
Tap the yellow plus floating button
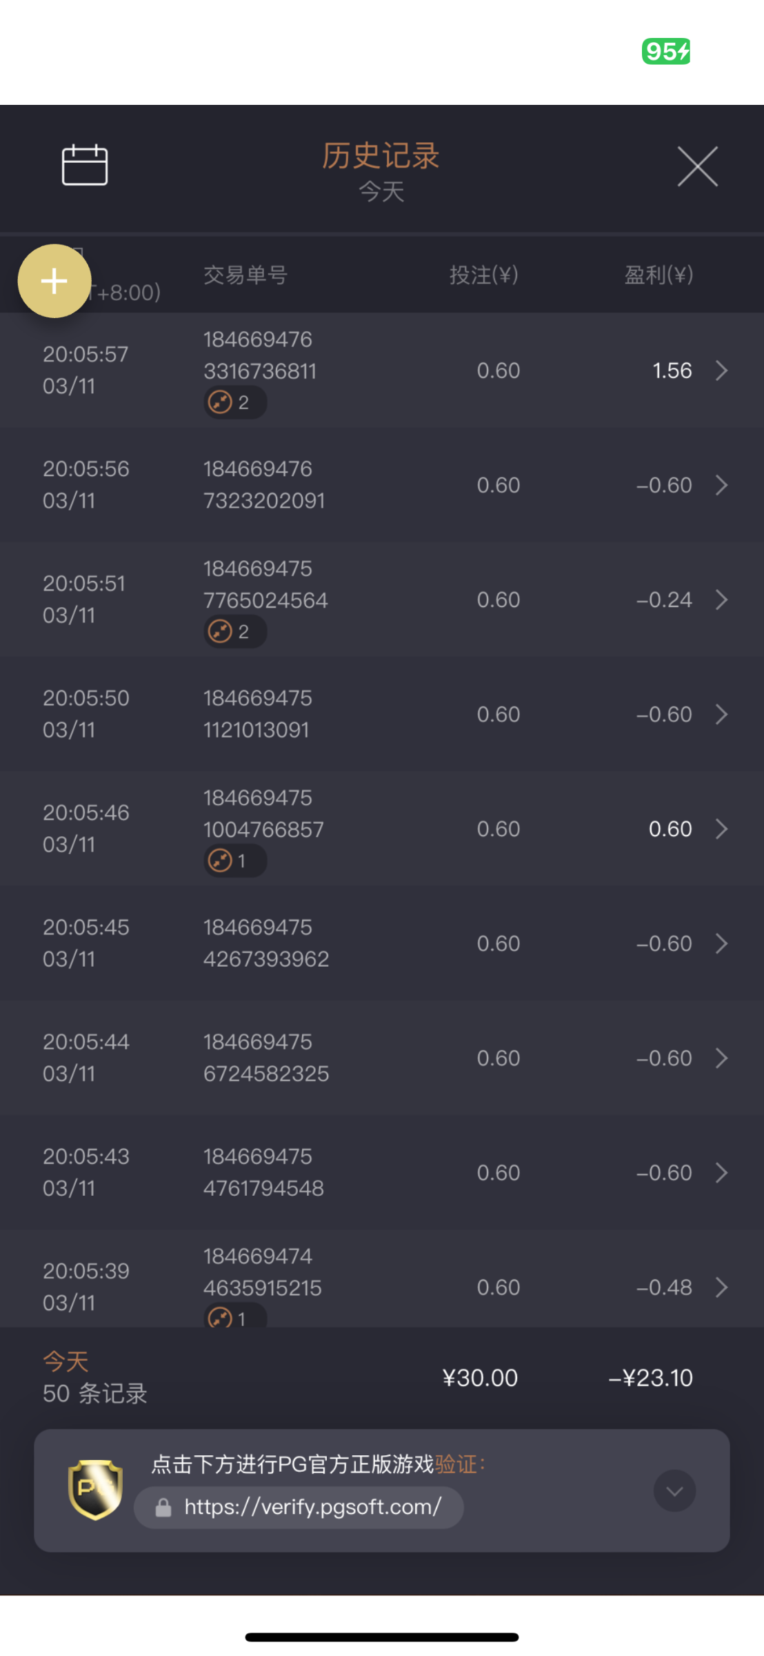(54, 281)
